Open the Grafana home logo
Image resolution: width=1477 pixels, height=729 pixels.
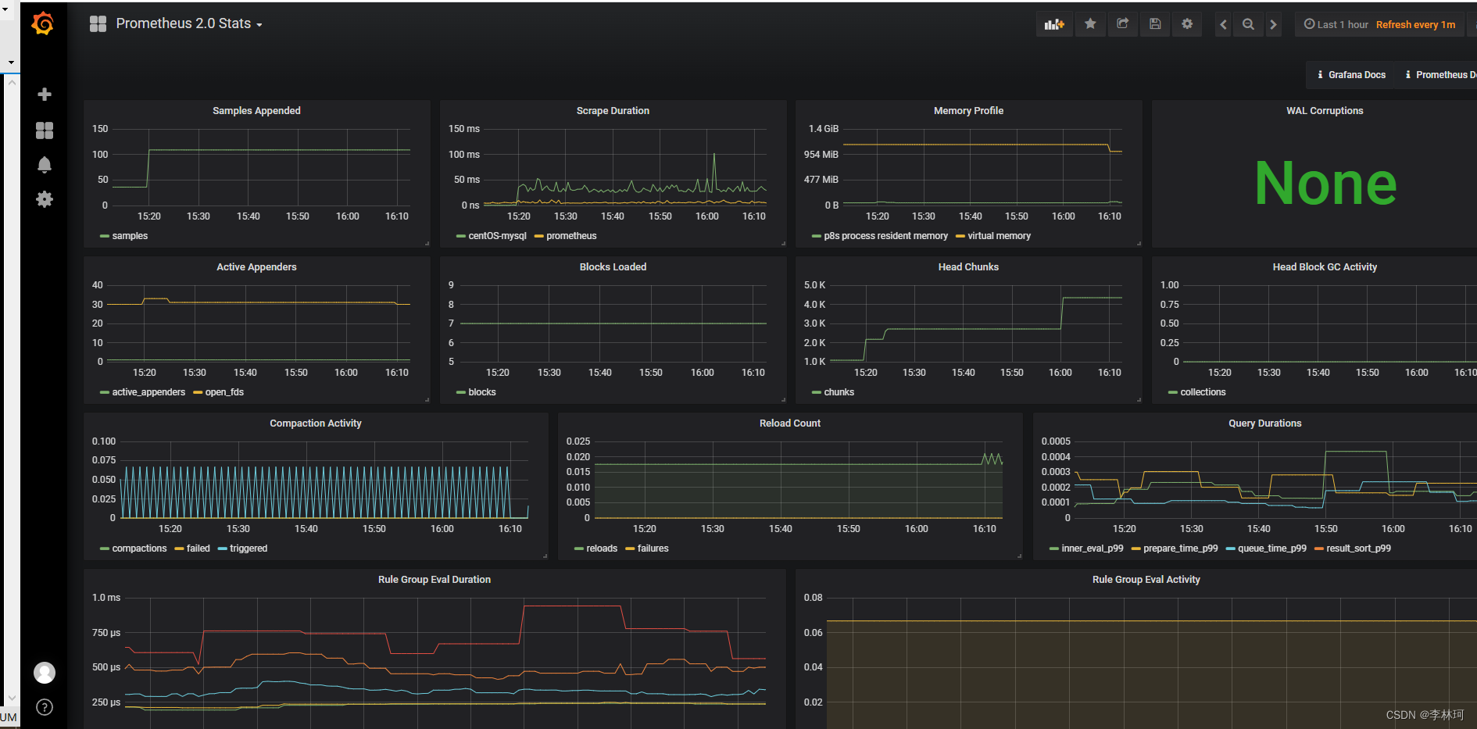click(x=43, y=24)
